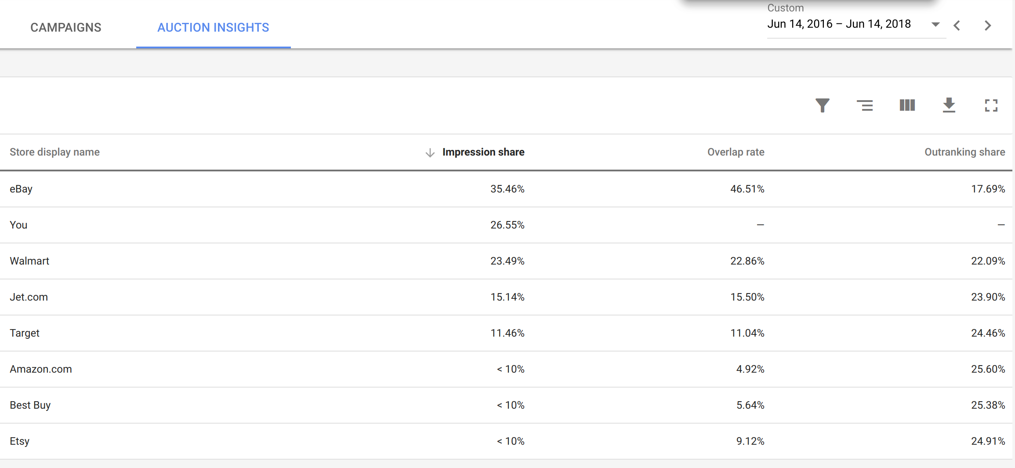The height and width of the screenshot is (468, 1015).
Task: Open the filter icon above the table
Action: click(x=822, y=105)
